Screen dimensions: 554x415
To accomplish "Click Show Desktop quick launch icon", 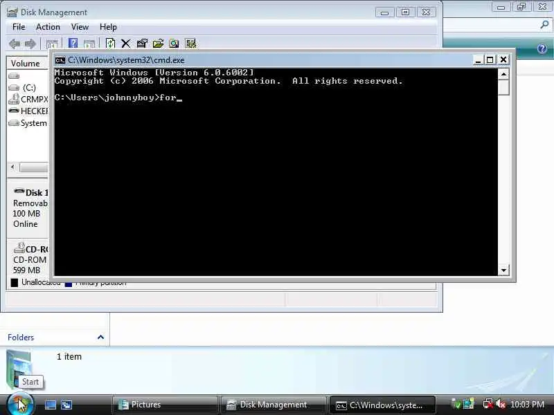I will [x=50, y=405].
